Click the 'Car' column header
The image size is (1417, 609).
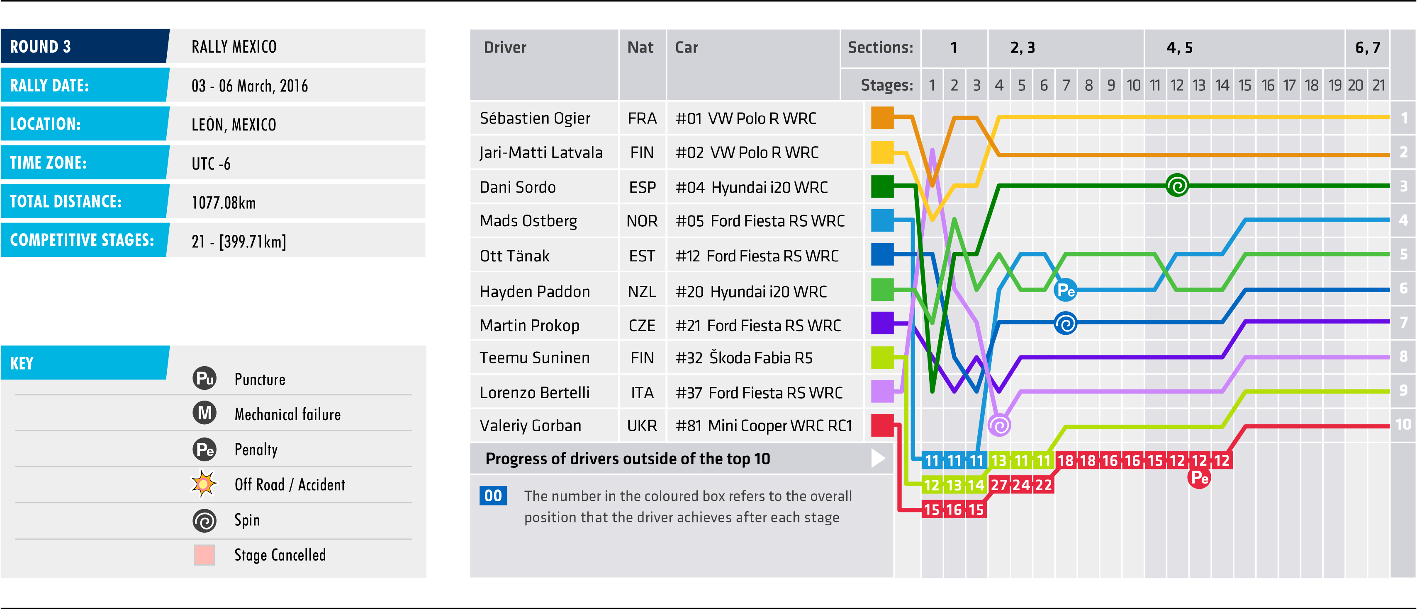[x=687, y=47]
